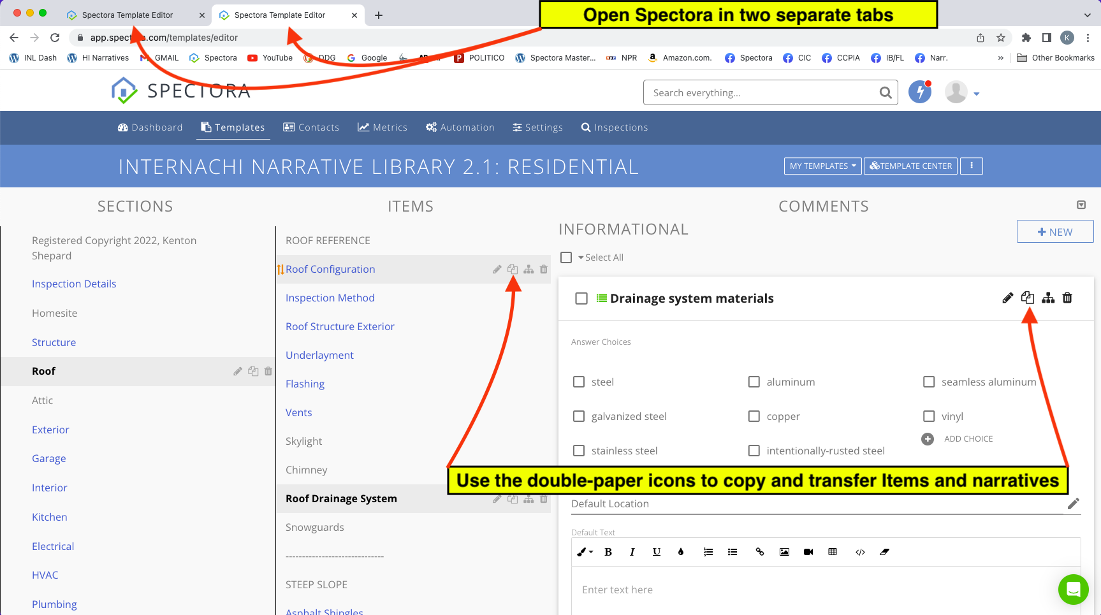Edit the Roof section with pencil icon

238,371
